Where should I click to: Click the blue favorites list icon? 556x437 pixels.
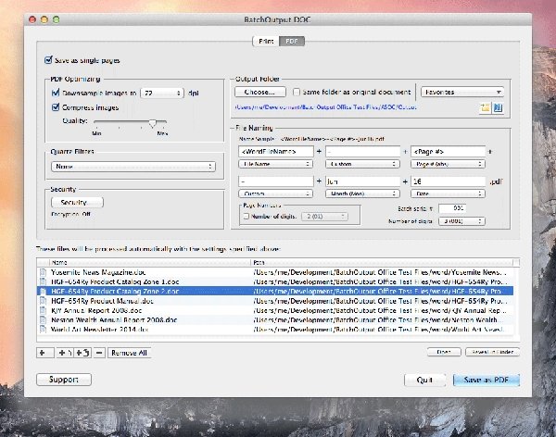click(x=498, y=107)
